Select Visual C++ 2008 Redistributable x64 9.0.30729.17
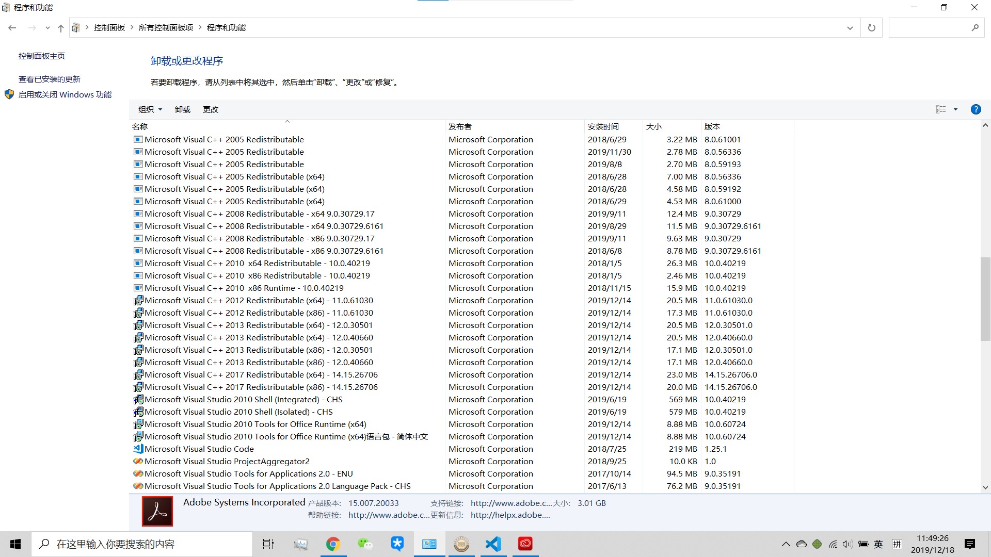The image size is (991, 557). pyautogui.click(x=463, y=214)
